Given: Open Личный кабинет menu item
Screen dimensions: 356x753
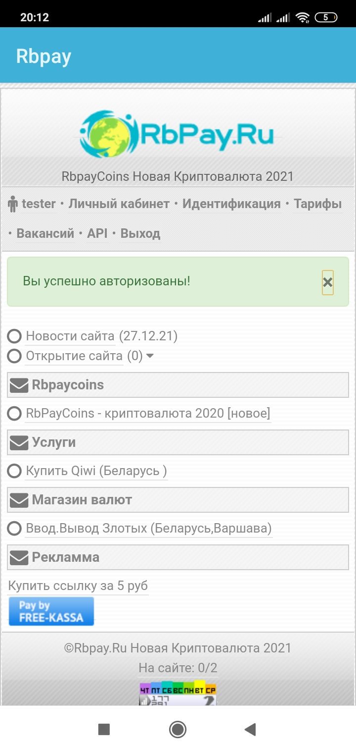Looking at the screenshot, I should pos(119,204).
